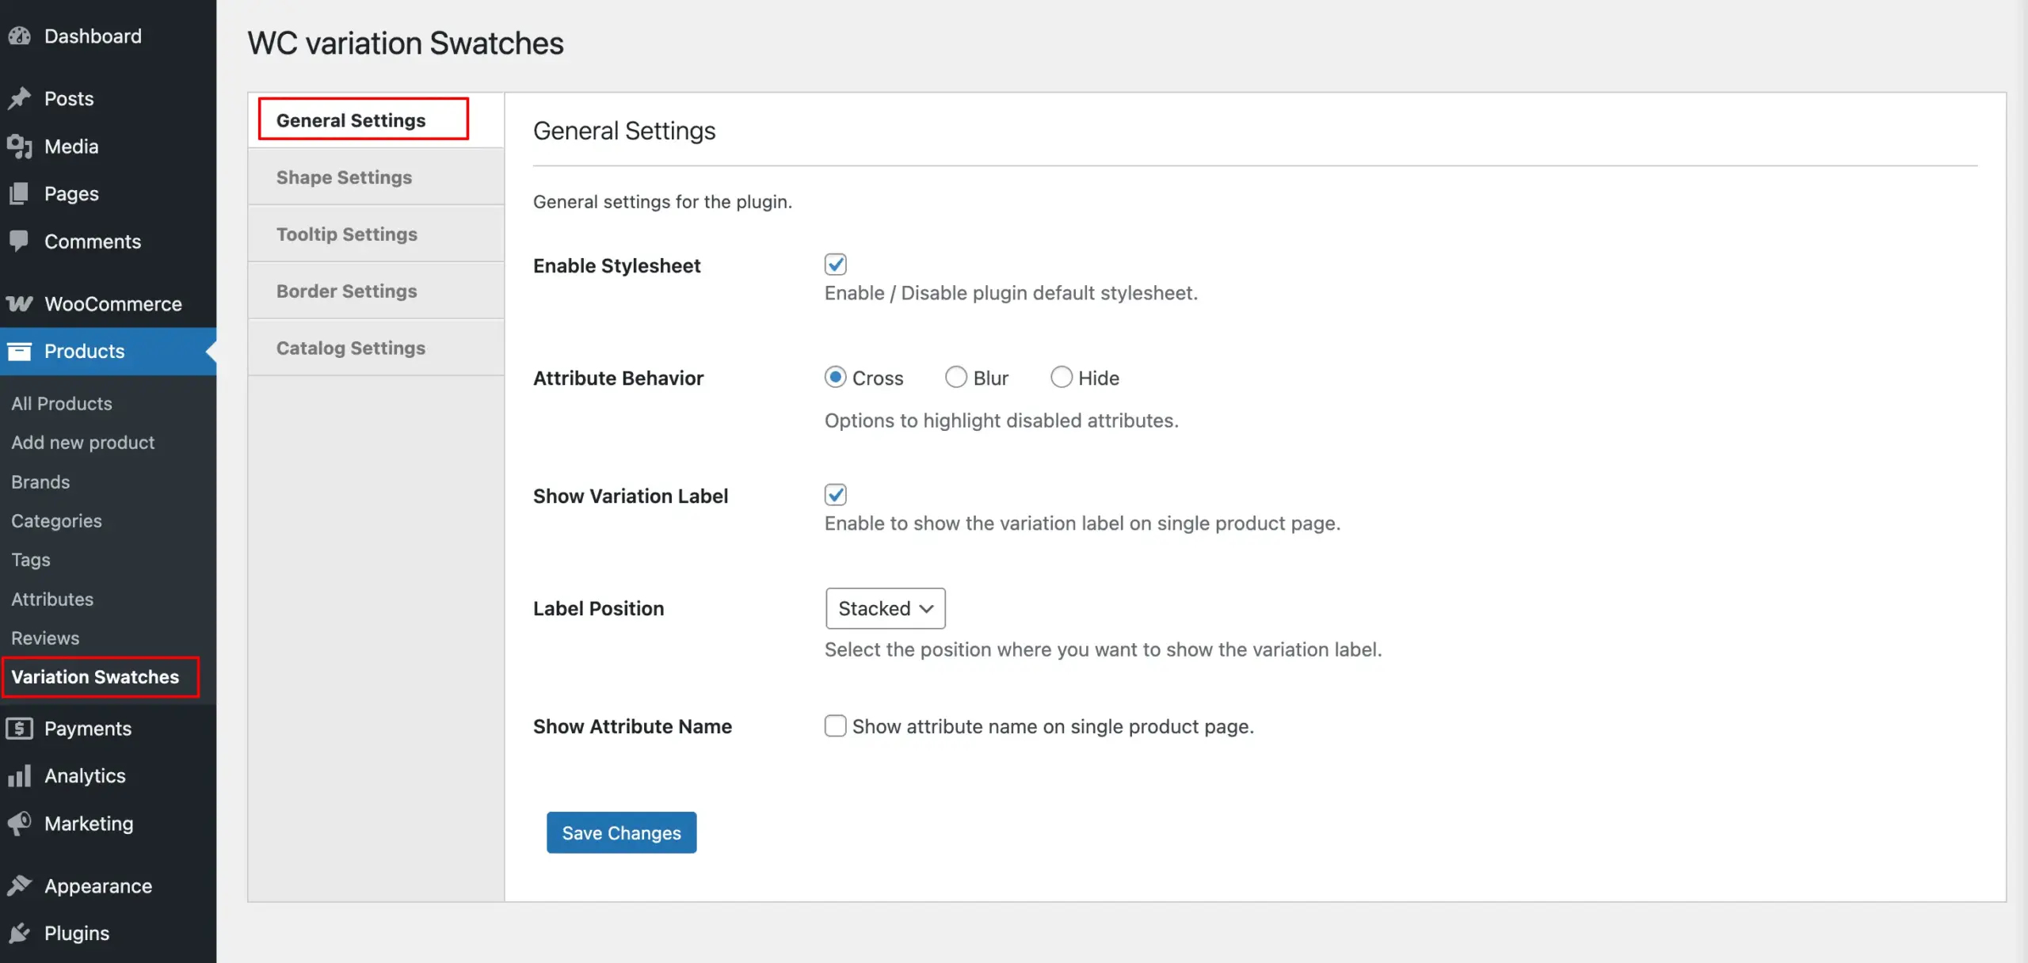Click the WooCommerce logo icon

pos(20,303)
